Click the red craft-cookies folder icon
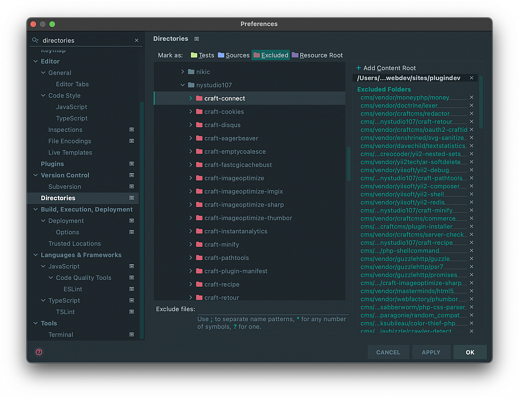519x398 pixels. pyautogui.click(x=199, y=112)
